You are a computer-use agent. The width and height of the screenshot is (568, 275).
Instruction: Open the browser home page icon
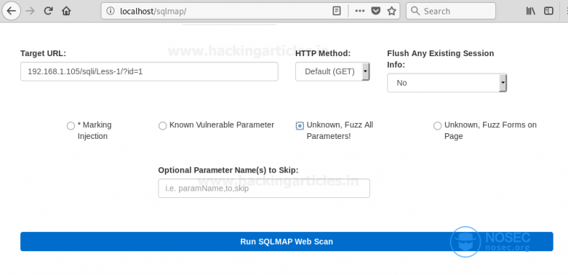tap(66, 11)
